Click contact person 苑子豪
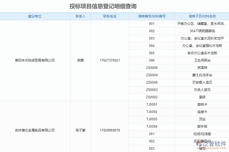The width and height of the screenshot is (229, 152). click(80, 130)
